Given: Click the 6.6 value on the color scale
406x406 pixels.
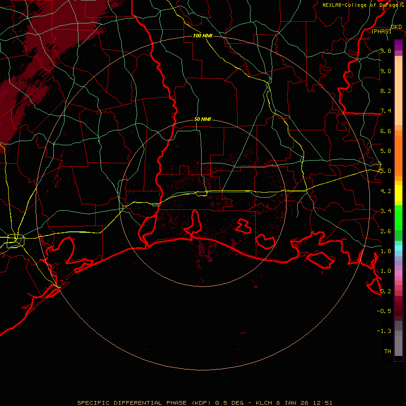Looking at the screenshot, I should pos(386,131).
